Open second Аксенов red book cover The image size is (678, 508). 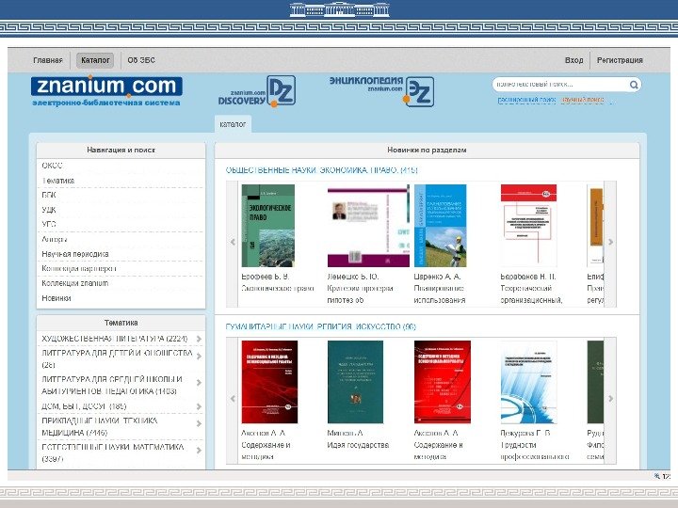click(x=443, y=382)
